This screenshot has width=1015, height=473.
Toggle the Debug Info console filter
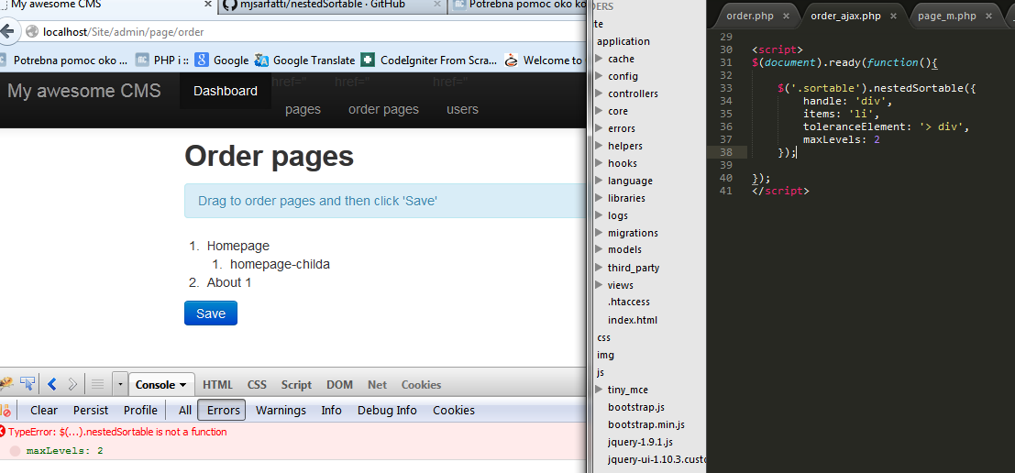coord(387,411)
